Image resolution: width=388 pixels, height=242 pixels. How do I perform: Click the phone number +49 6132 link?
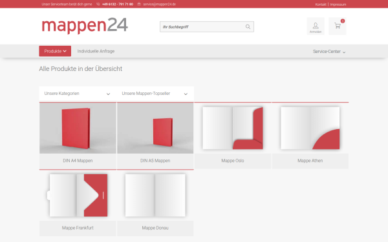click(x=118, y=5)
